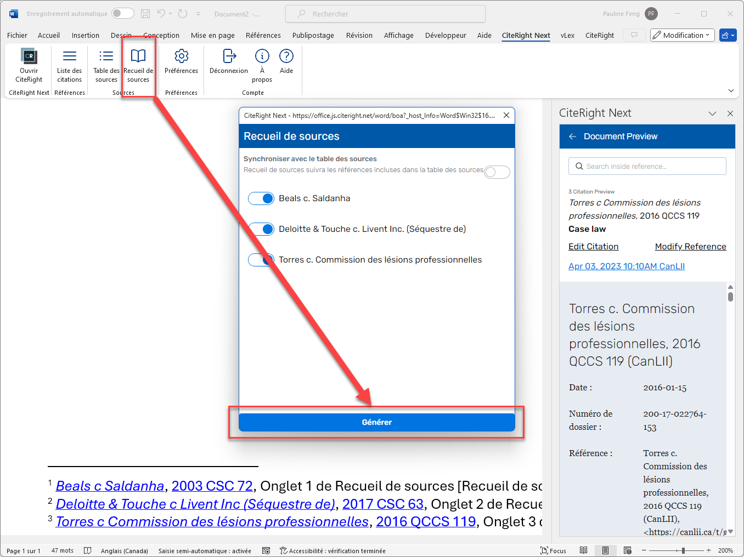Toggle Synchroniser avec la table des sources
Screen dimensions: 744x557
click(497, 172)
